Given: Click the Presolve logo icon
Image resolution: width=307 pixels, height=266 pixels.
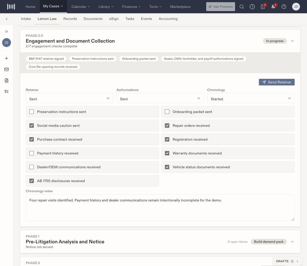Looking at the screenshot, I should pyautogui.click(x=11, y=7).
